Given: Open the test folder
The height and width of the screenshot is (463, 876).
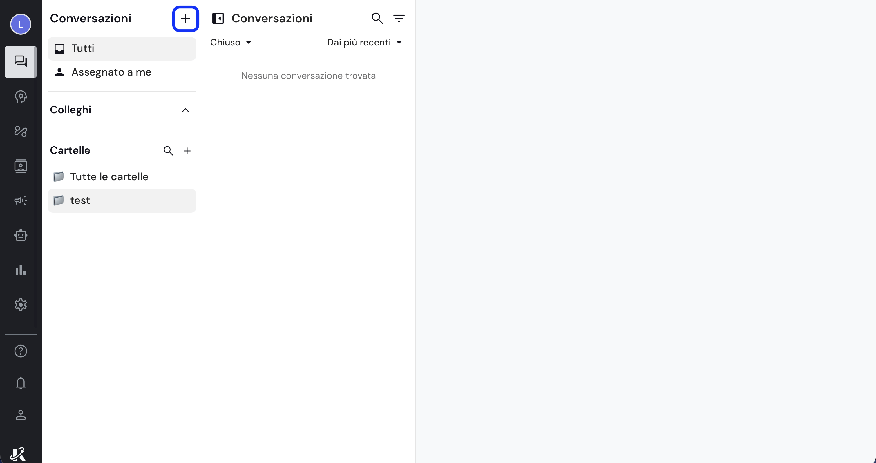Looking at the screenshot, I should 122,201.
